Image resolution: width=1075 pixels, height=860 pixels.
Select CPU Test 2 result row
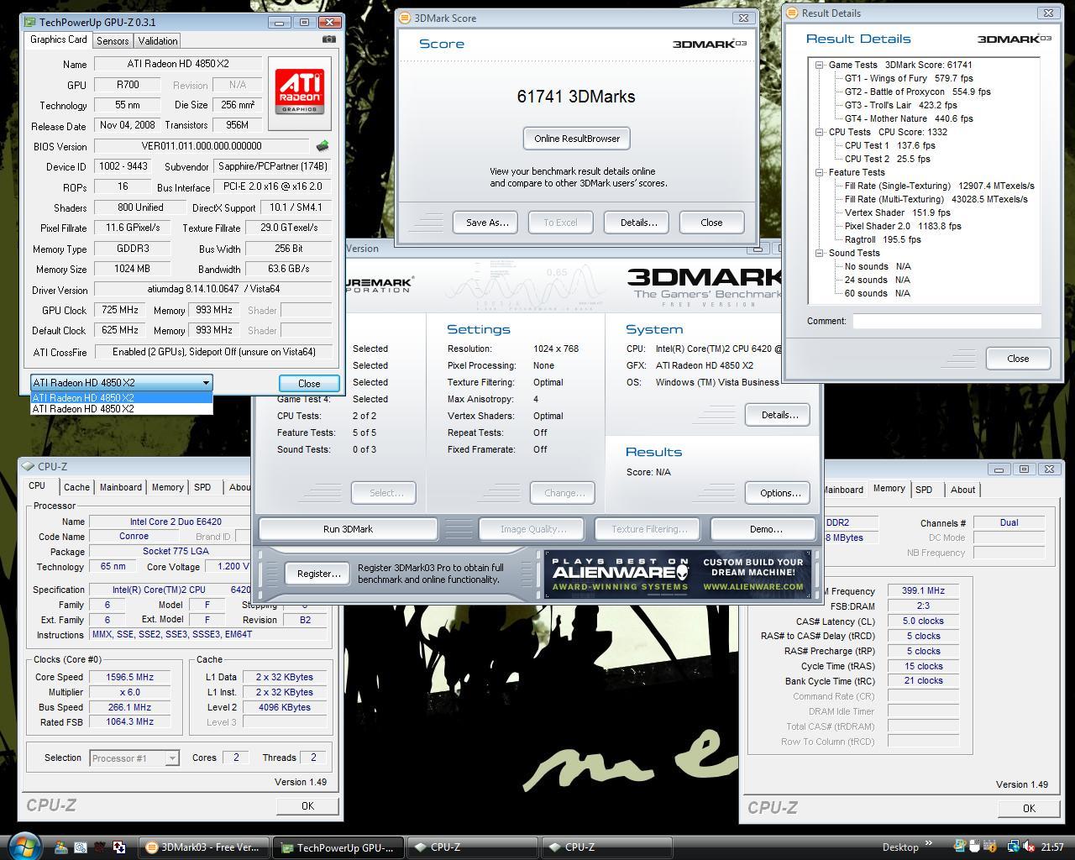888,159
